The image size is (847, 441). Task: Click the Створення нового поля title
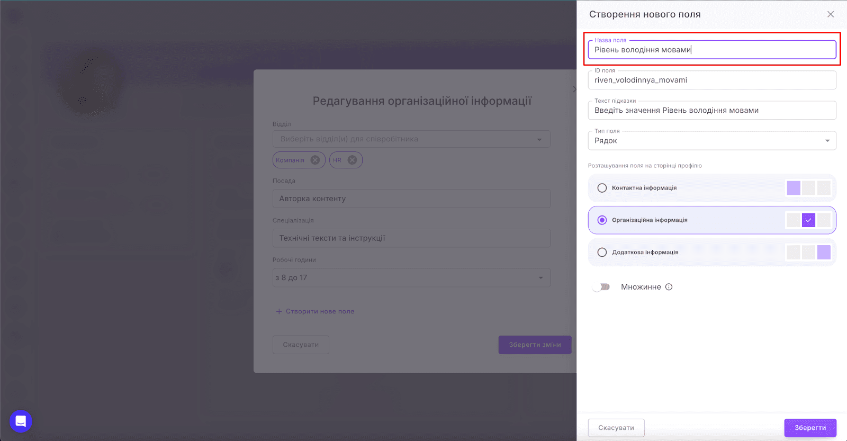click(645, 14)
